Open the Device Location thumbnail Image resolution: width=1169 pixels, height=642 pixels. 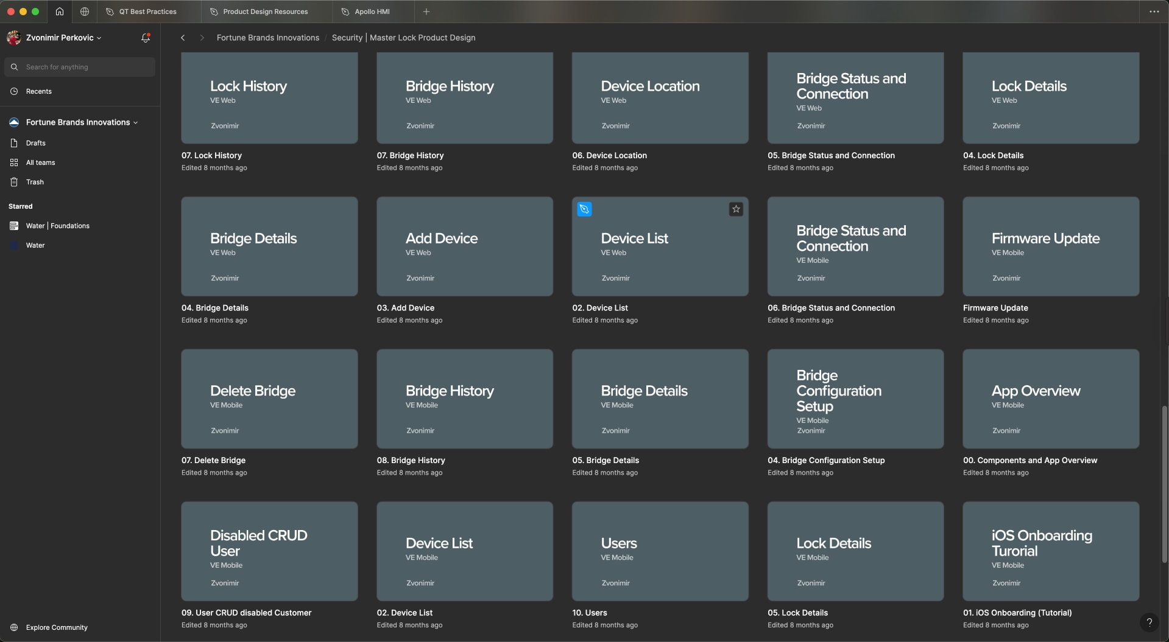coord(660,98)
